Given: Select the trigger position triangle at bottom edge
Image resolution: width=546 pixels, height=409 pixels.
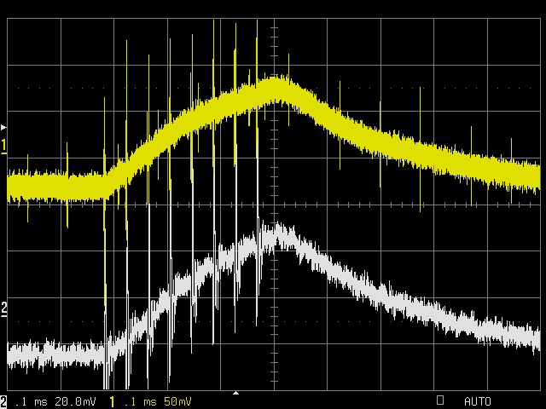Looking at the screenshot, I should (235, 393).
